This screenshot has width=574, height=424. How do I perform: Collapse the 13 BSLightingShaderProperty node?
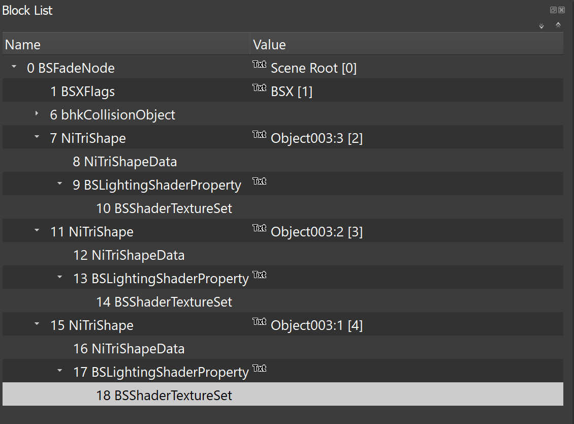click(59, 278)
